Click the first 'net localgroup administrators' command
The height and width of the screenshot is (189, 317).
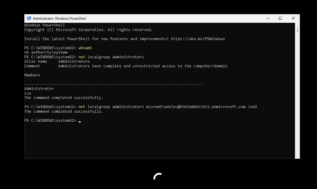click(111, 57)
